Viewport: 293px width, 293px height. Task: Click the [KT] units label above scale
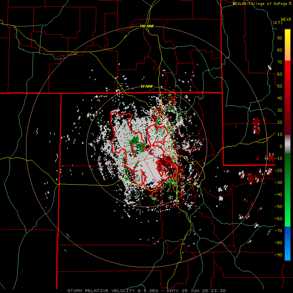(x=278, y=22)
